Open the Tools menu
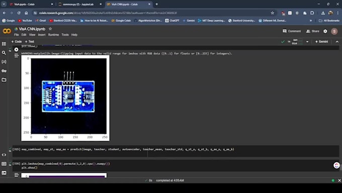Screen dimensions: 342x193 (x=65, y=35)
